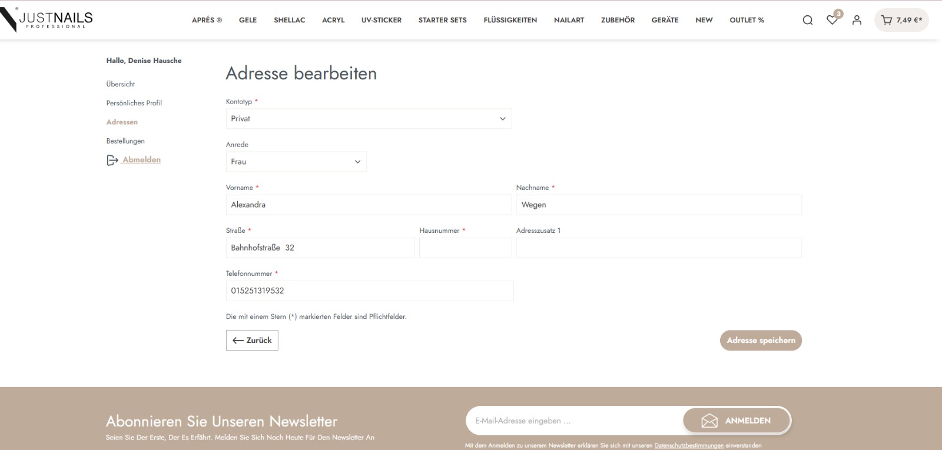Expand the Kontotyp dropdown
This screenshot has width=942, height=450.
tap(369, 119)
